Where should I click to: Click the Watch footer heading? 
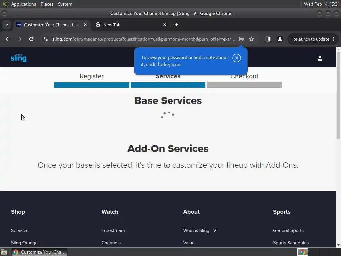[110, 212]
